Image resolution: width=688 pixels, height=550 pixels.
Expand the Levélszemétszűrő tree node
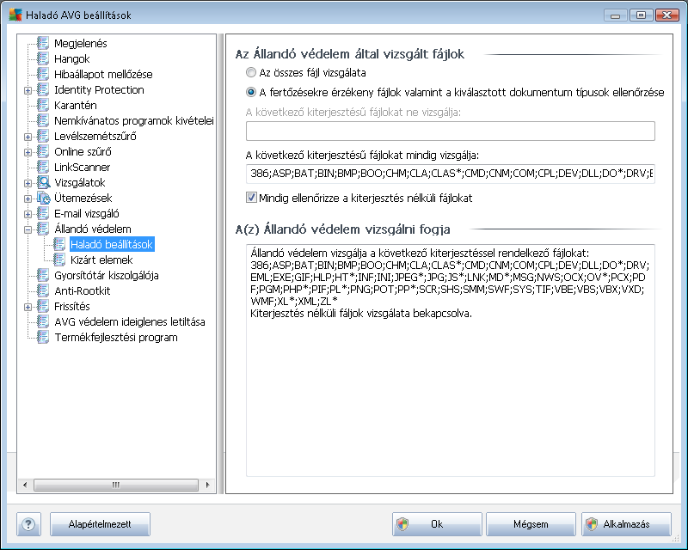tap(28, 137)
